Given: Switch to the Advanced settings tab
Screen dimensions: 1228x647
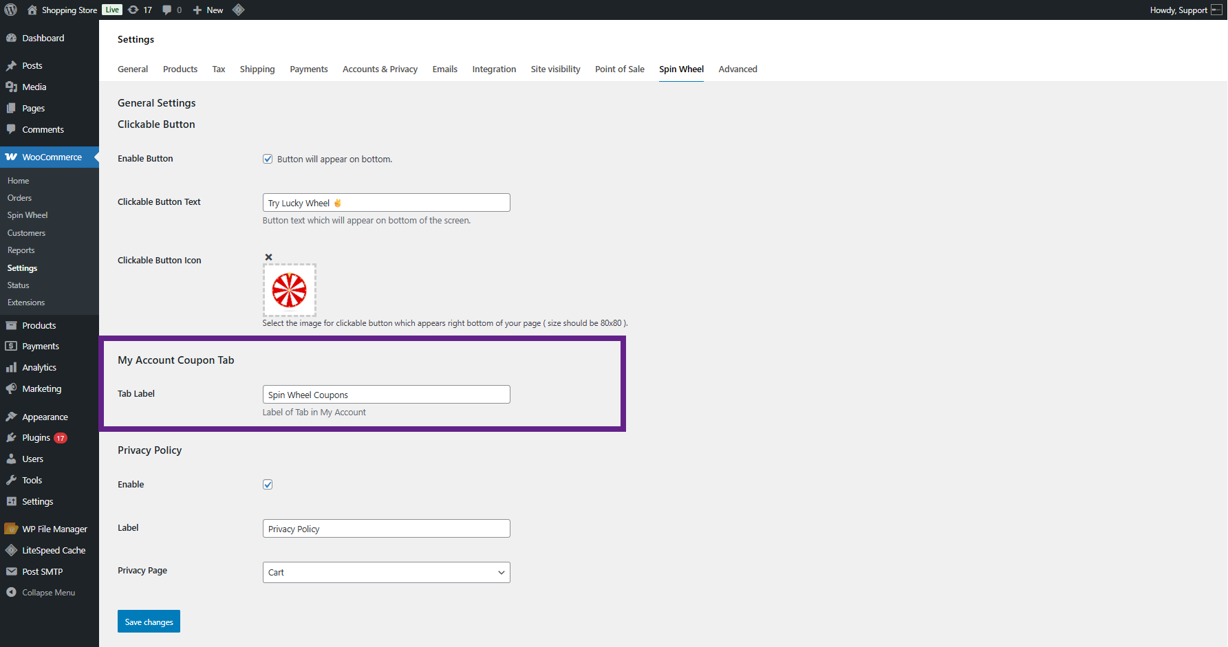Looking at the screenshot, I should pyautogui.click(x=737, y=69).
